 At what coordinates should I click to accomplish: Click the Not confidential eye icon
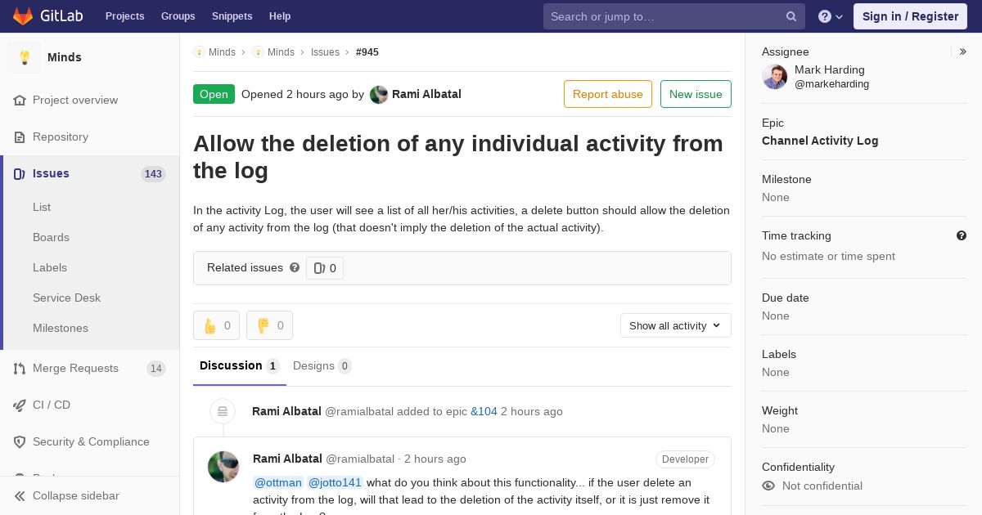click(x=768, y=486)
